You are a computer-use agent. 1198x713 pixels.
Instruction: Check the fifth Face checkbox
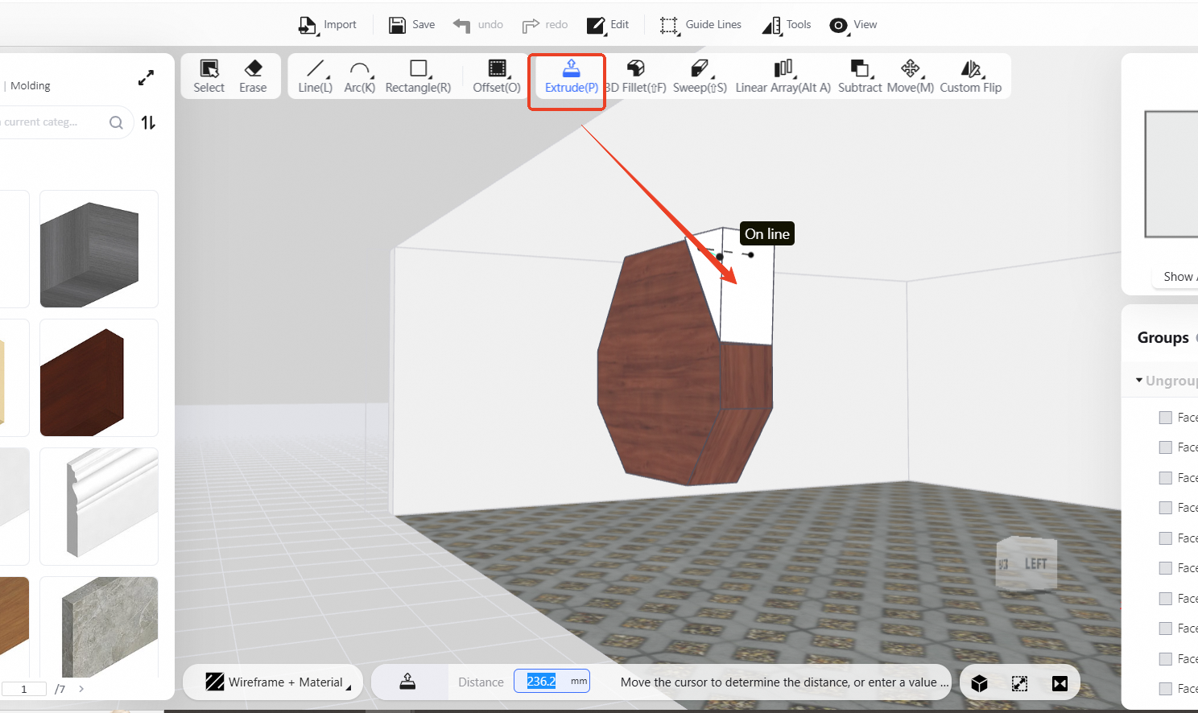pyautogui.click(x=1165, y=538)
